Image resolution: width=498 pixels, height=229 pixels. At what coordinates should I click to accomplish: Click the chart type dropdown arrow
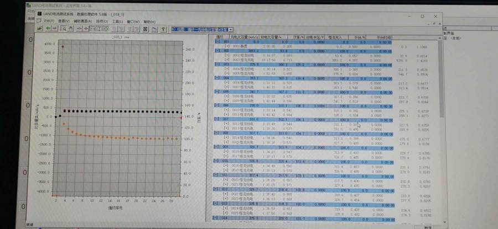pyautogui.click(x=231, y=29)
